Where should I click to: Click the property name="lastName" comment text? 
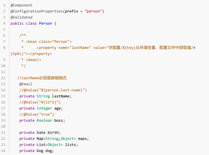pos(116,48)
